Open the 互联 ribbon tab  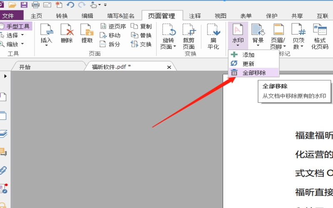coord(323,16)
